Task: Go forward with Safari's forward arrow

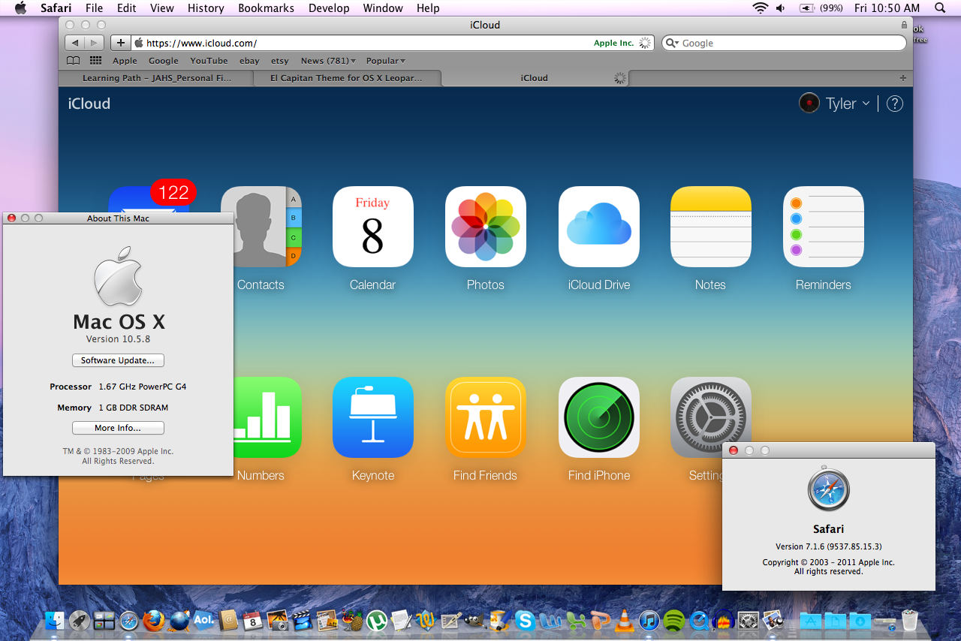Action: [95, 43]
